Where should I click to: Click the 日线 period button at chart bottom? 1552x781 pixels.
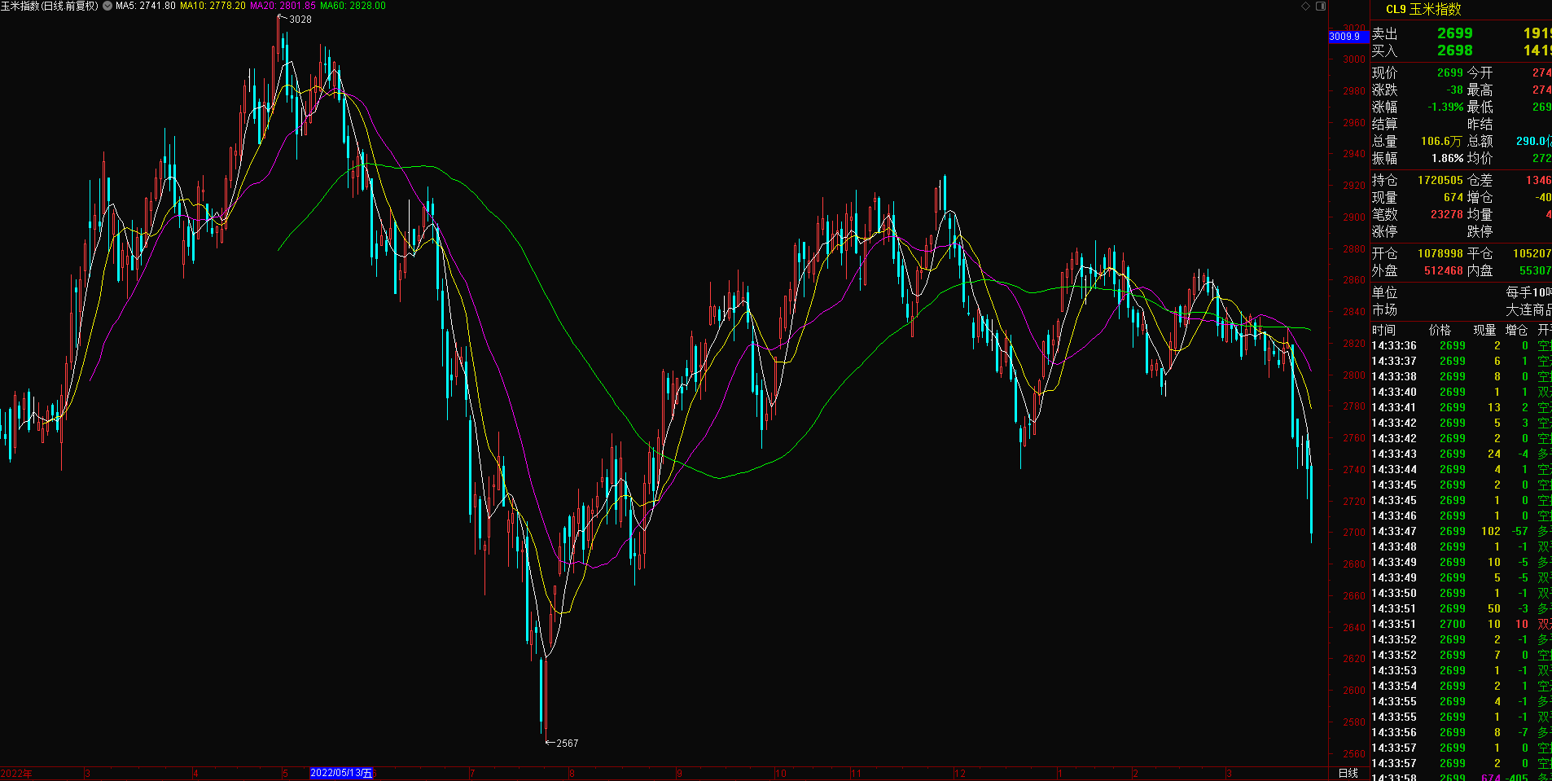point(1348,773)
